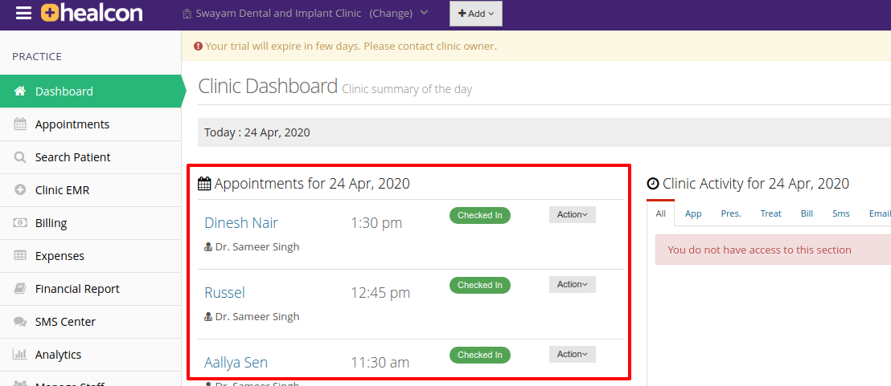Switch to the Pres. activity tab
Screen dimensions: 891x386
pyautogui.click(x=731, y=213)
